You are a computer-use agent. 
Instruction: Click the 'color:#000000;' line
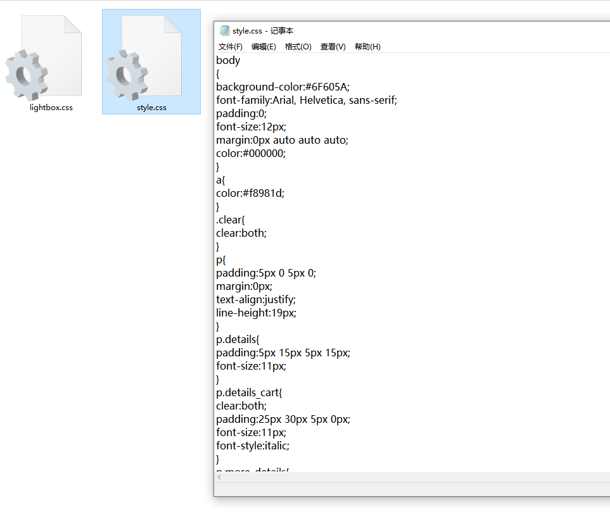click(x=251, y=153)
